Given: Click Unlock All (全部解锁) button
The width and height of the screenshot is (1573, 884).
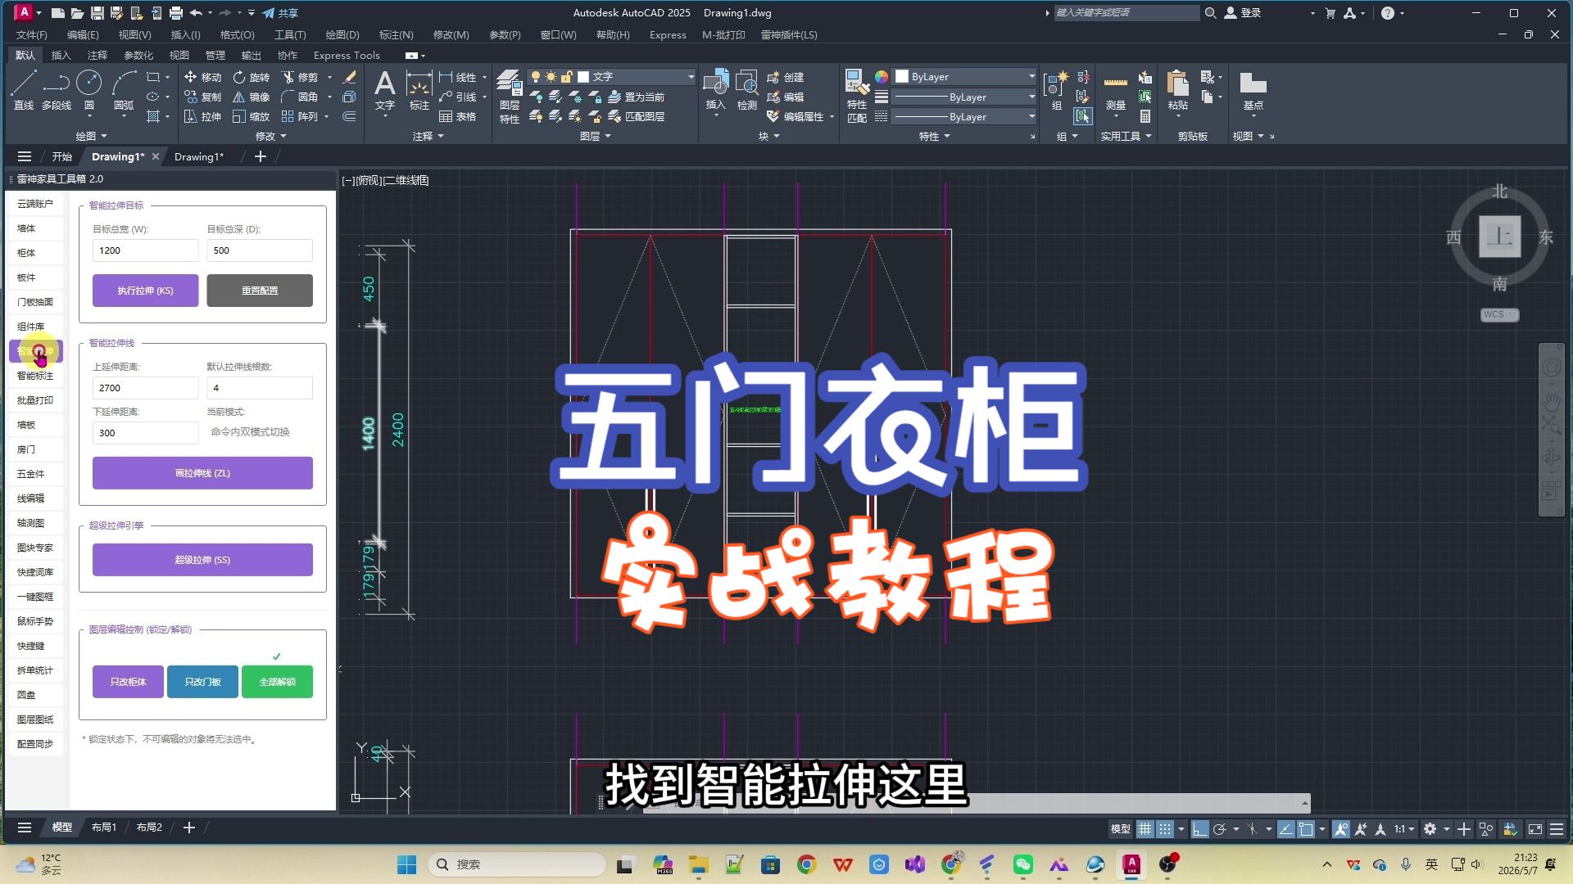Looking at the screenshot, I should [x=277, y=682].
